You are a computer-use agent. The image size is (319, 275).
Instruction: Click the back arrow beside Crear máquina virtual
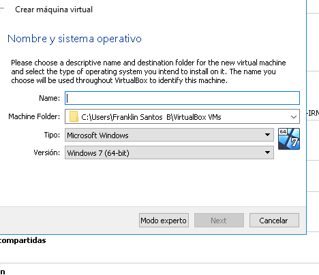[1, 9]
